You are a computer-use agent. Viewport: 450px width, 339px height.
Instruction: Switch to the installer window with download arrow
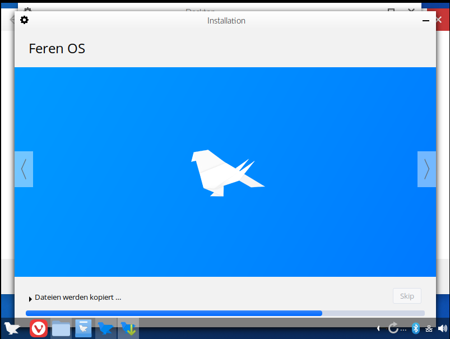128,328
